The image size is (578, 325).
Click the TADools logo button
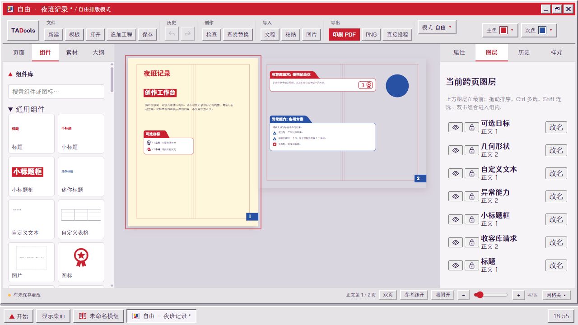point(23,31)
